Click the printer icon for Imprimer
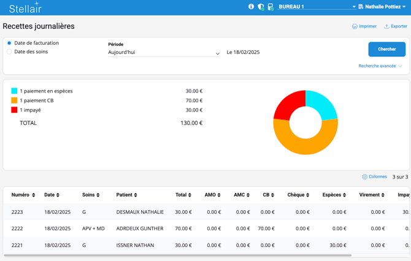 coord(355,26)
